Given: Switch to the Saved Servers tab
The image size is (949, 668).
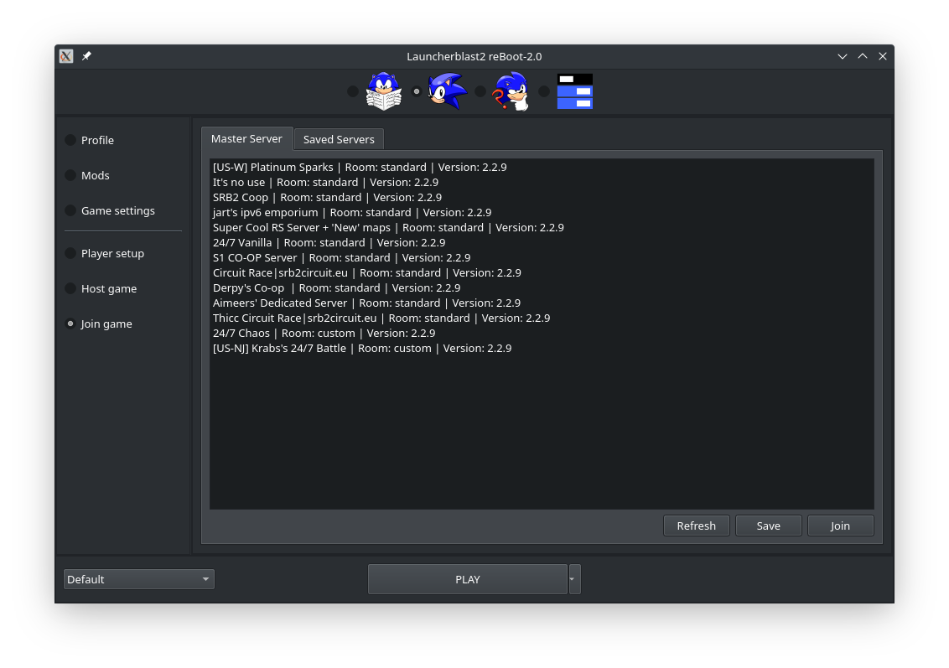Looking at the screenshot, I should click(339, 139).
